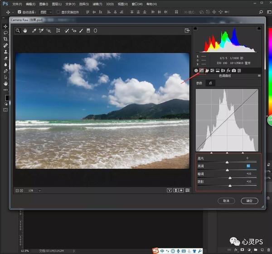Screen dimensions: 272x254
Task: Open the 滤镜(T) menu
Action: [97, 4]
